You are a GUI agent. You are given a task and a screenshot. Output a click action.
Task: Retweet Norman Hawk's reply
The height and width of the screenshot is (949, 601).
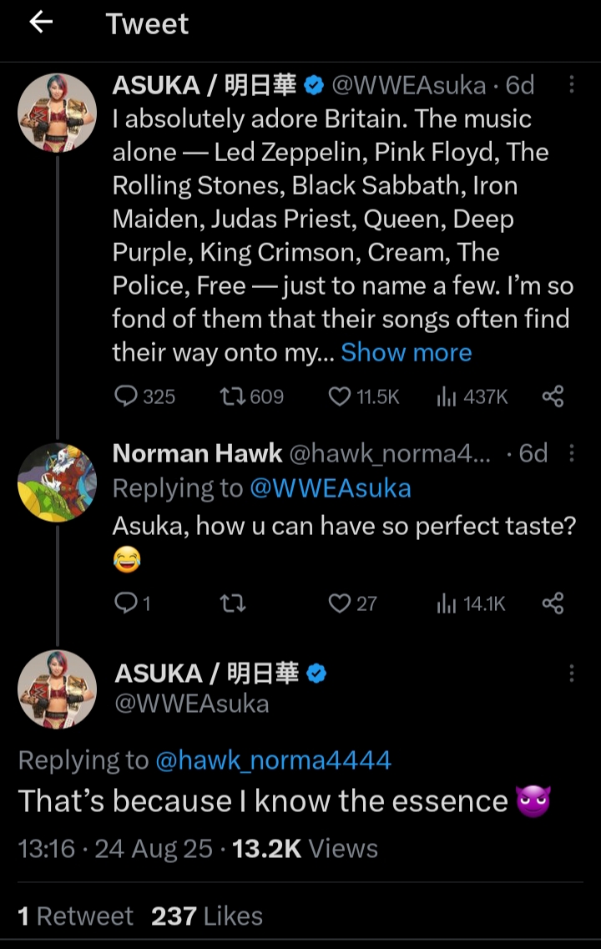point(232,603)
